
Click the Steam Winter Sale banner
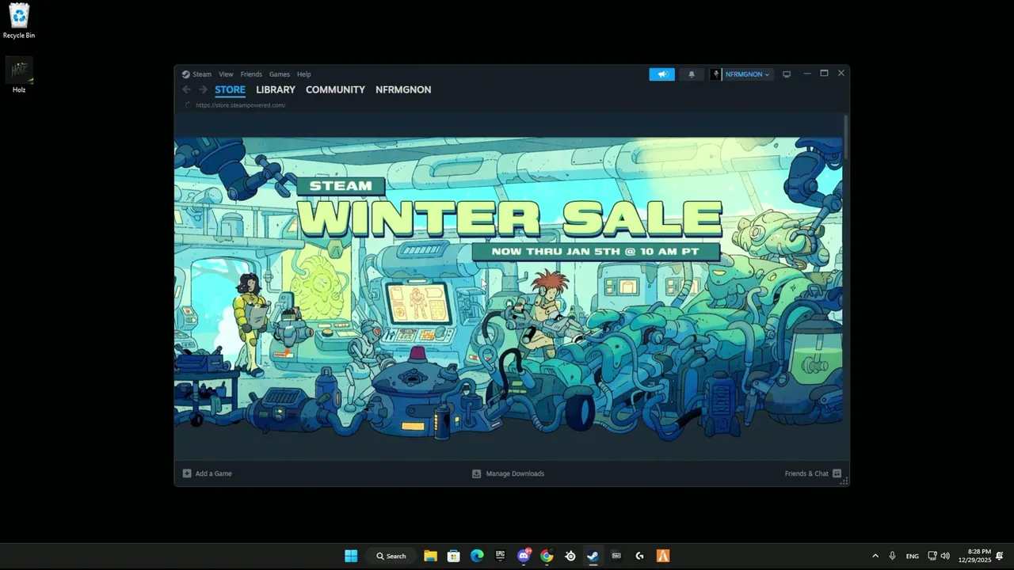click(509, 289)
